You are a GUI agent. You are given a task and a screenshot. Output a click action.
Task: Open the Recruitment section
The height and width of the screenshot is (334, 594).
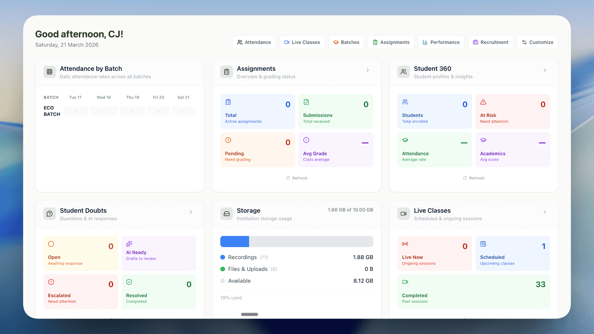coord(490,42)
